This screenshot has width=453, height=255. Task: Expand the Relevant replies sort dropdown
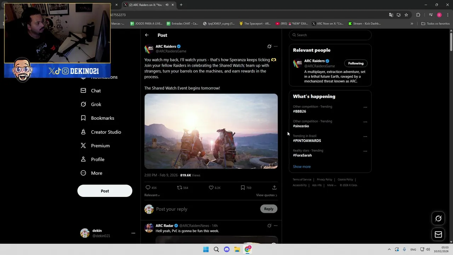[152, 195]
